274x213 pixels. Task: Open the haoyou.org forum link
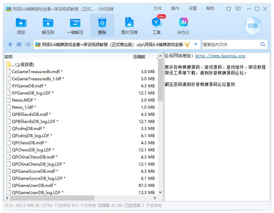tap(220, 56)
